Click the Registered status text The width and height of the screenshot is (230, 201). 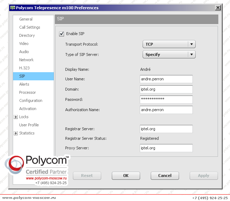pyautogui.click(x=149, y=138)
